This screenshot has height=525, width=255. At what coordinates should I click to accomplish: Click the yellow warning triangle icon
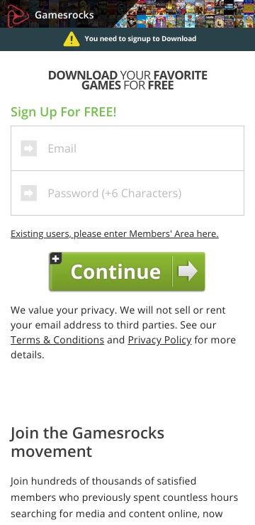[72, 39]
